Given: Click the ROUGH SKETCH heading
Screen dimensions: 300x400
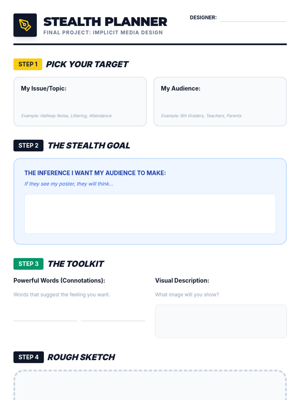Looking at the screenshot, I should point(81,357).
